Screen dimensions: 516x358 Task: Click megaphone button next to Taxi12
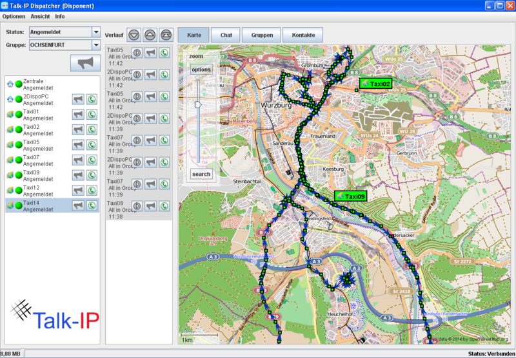[78, 190]
